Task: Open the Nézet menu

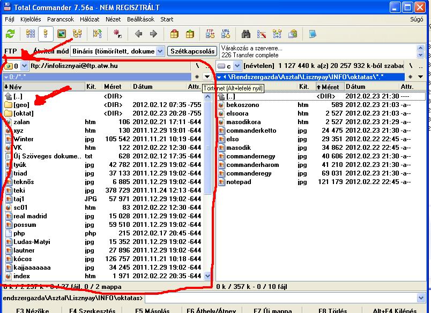Action: (113, 19)
